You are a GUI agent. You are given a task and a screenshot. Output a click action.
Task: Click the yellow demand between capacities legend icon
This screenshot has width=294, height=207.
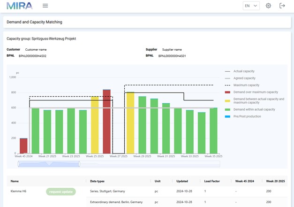pos(227,101)
